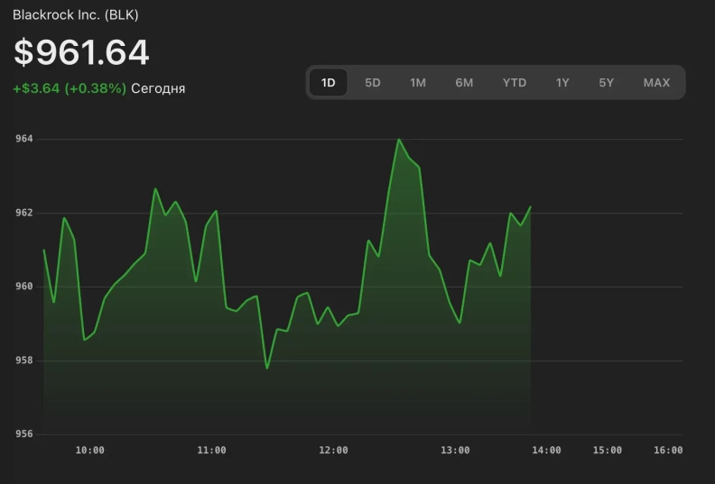Click the 10:00 time axis label
Screen dimensions: 715x484
(x=89, y=451)
